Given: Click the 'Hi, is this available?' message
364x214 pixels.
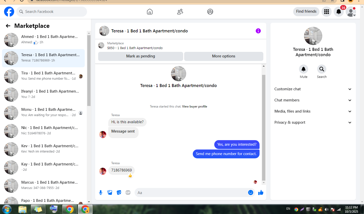Looking at the screenshot, I should pos(127,122).
